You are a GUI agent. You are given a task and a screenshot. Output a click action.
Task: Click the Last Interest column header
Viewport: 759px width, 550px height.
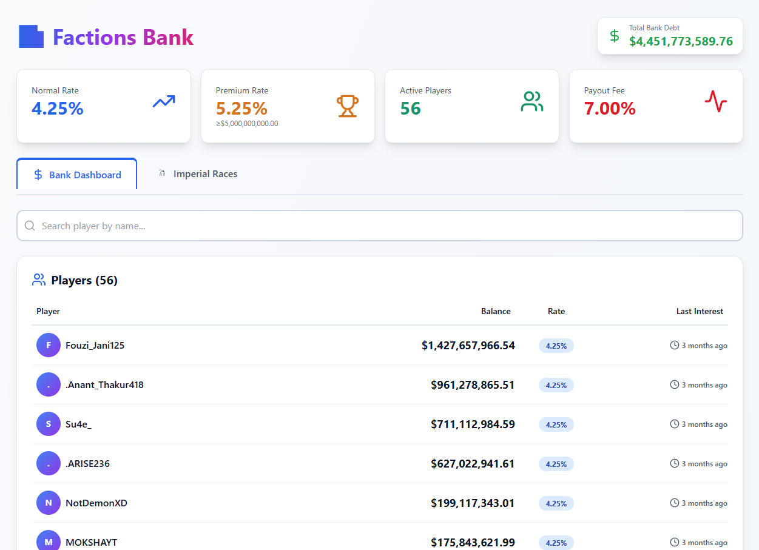click(x=700, y=312)
